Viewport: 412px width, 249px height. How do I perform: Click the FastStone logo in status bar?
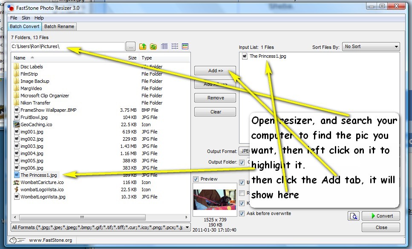point(14,240)
